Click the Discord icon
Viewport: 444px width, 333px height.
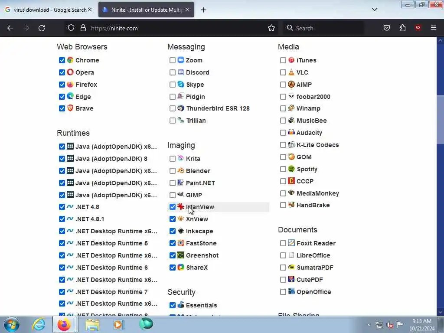pos(181,72)
